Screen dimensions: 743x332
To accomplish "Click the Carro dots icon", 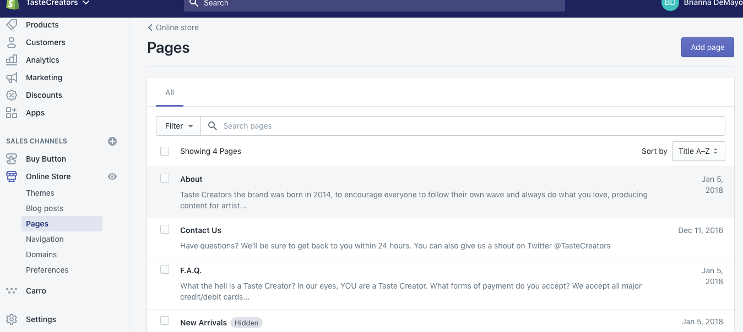I will pyautogui.click(x=12, y=291).
